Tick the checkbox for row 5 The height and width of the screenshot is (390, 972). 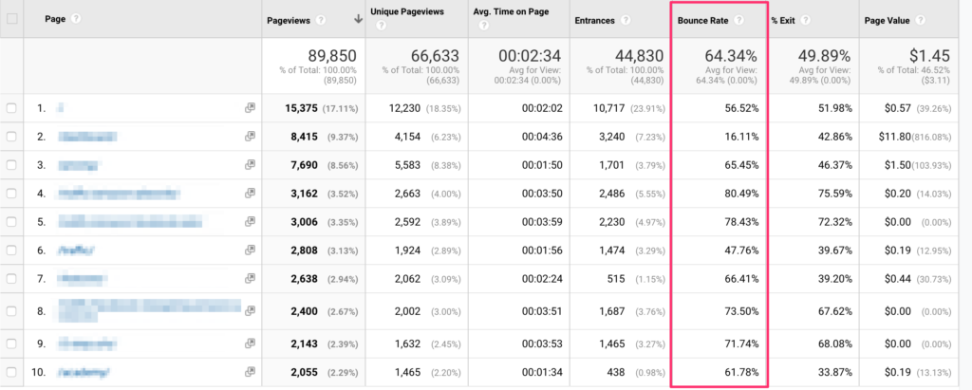click(x=11, y=221)
